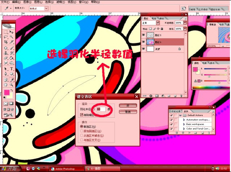Select the Zoom magnifier tool
231x172 pixels.
coord(12,85)
